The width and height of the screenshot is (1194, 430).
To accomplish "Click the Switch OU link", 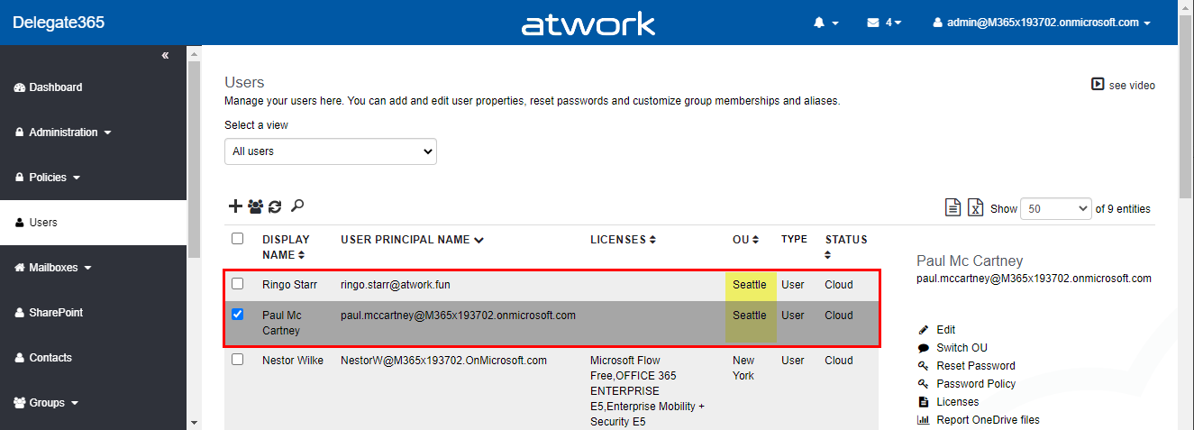I will (962, 348).
